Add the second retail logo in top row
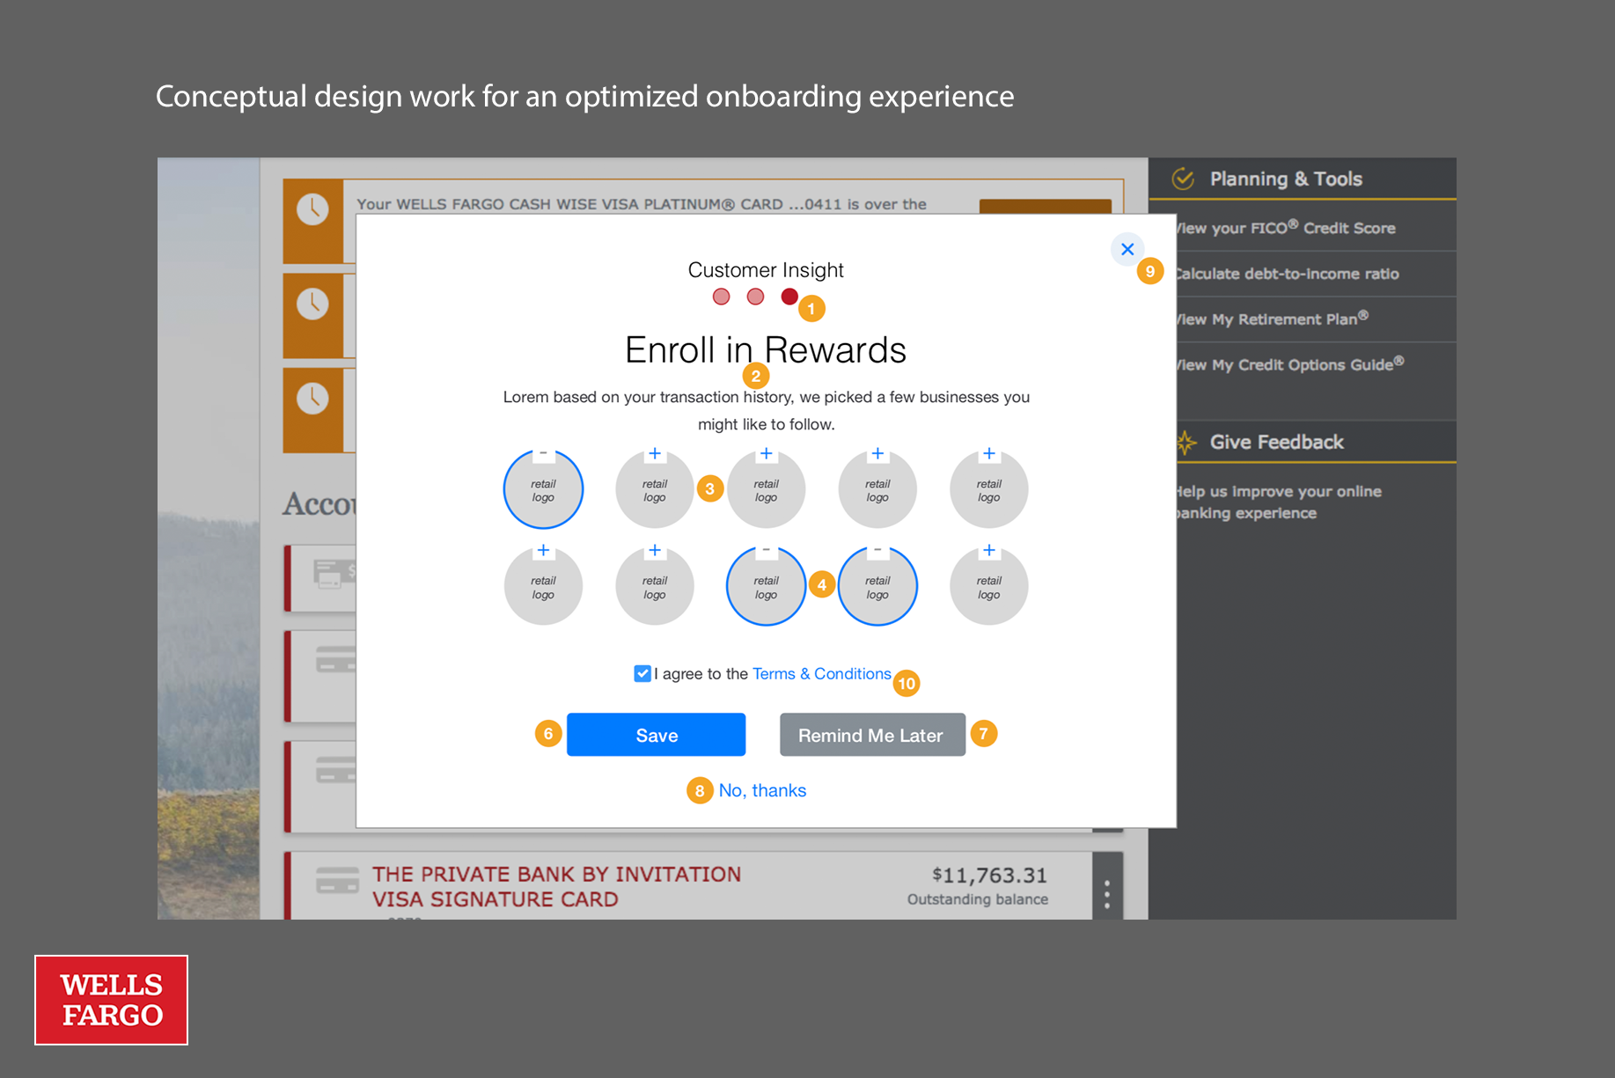This screenshot has height=1078, width=1615. (654, 455)
